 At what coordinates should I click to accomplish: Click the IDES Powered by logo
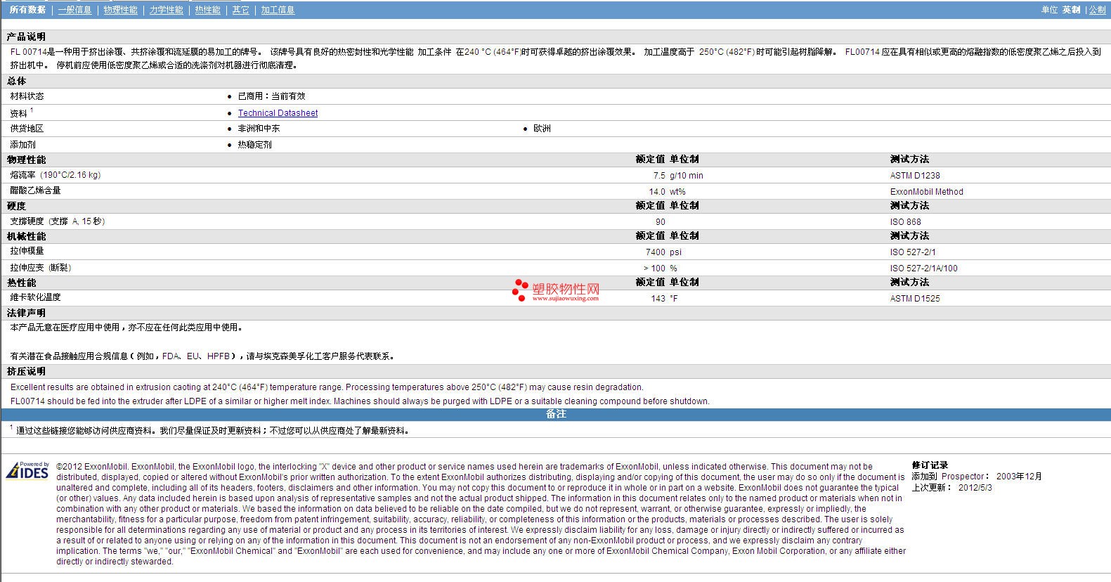[27, 470]
